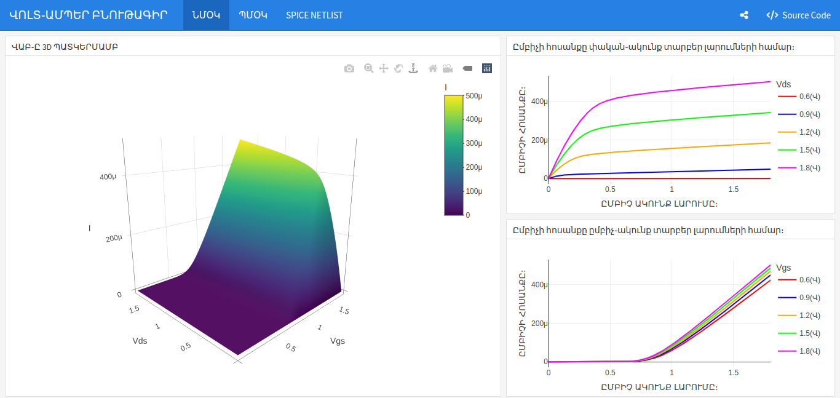Click the camera icon to download plot image

[x=349, y=68]
